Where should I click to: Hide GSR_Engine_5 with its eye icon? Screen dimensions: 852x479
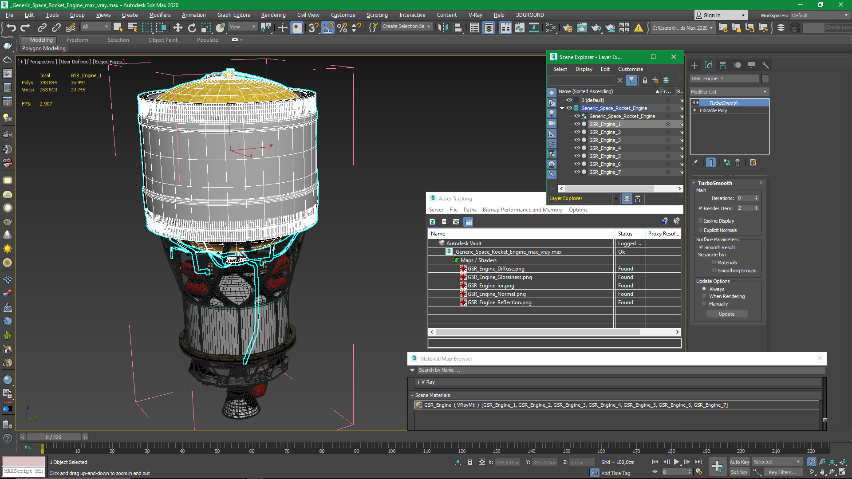(577, 156)
